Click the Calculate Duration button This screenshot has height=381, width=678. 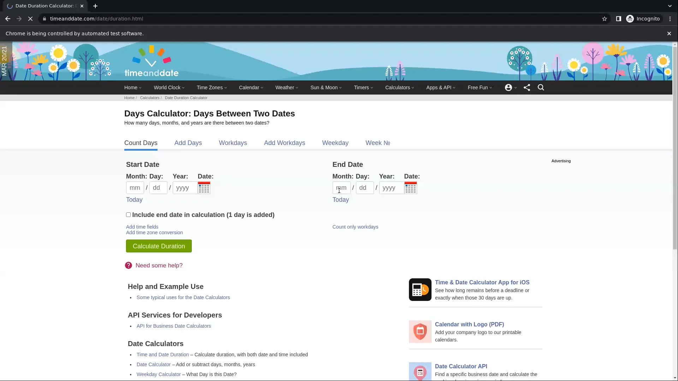click(159, 246)
